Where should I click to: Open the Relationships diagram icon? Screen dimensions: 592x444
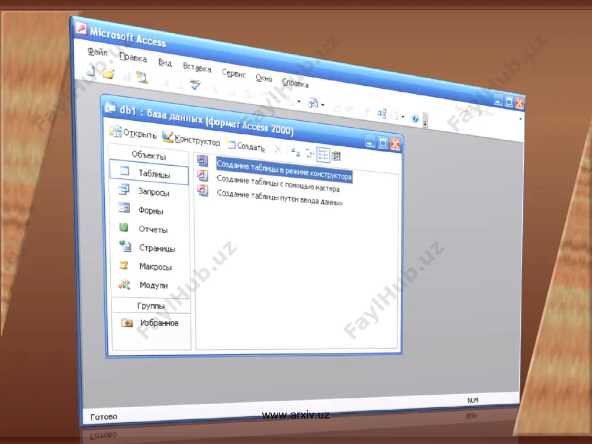click(382, 113)
